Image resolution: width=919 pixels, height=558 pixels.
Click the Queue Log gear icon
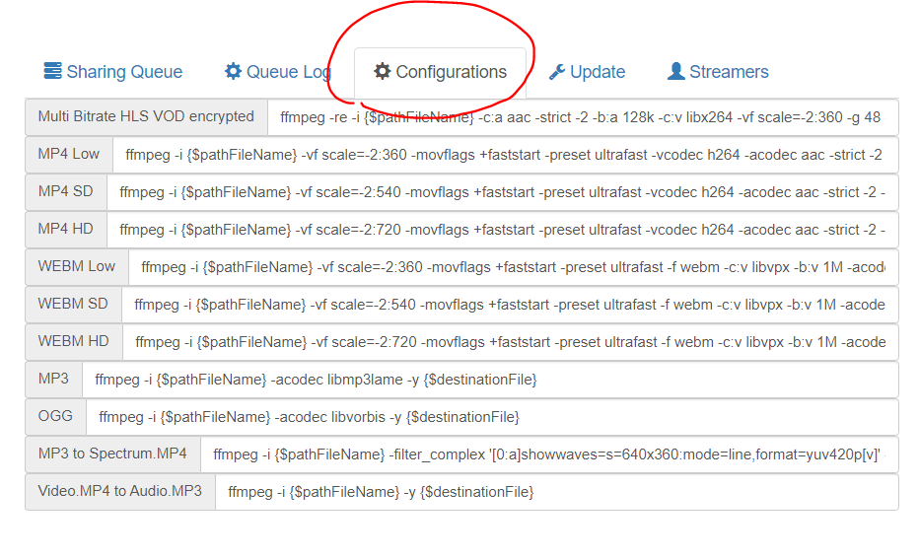click(234, 71)
